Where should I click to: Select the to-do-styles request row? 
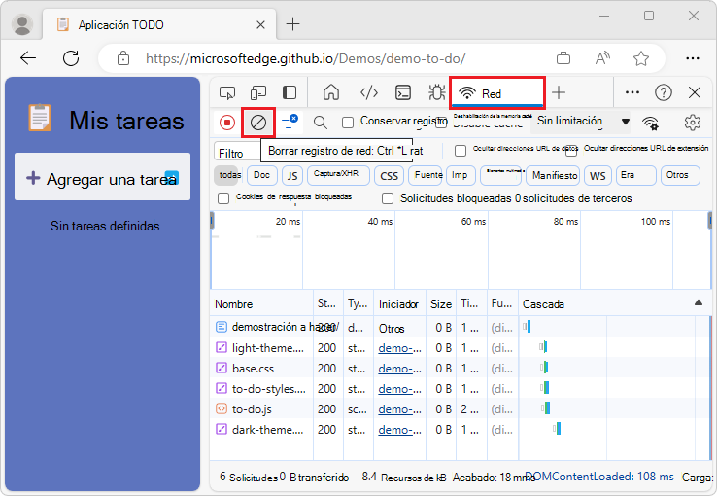click(460, 388)
